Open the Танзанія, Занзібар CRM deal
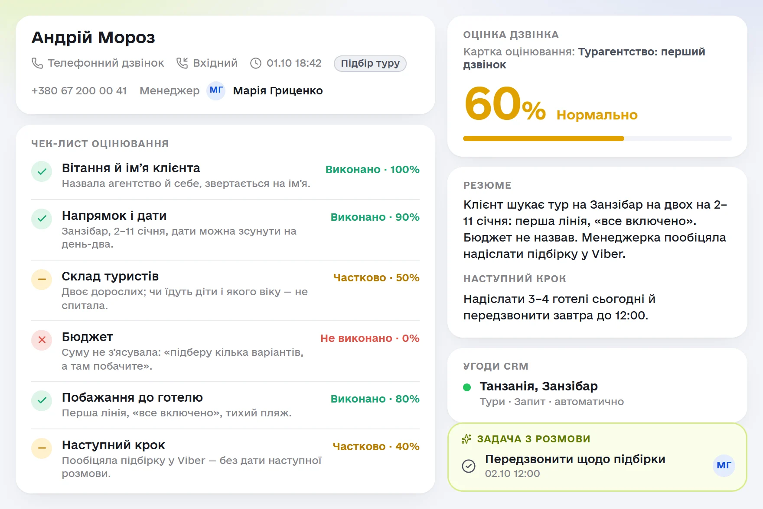Image resolution: width=763 pixels, height=509 pixels. pyautogui.click(x=538, y=386)
